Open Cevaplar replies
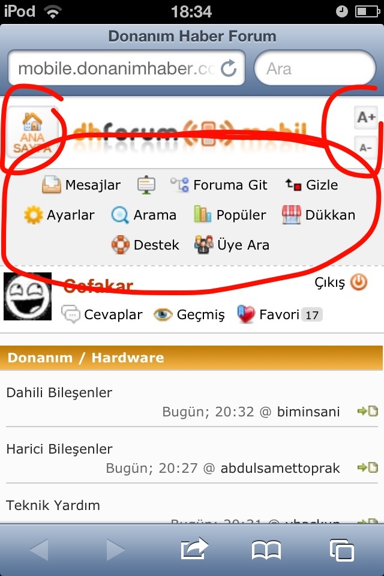 point(102,314)
